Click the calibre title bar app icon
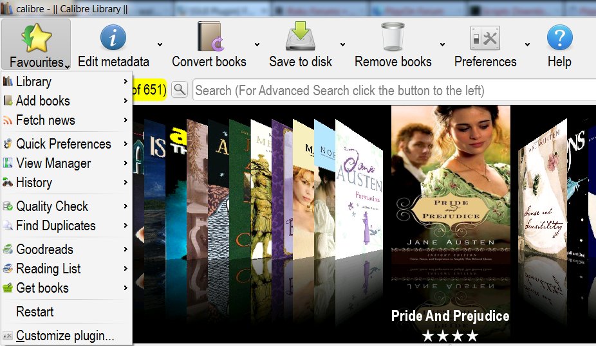The height and width of the screenshot is (346, 596). pos(6,8)
